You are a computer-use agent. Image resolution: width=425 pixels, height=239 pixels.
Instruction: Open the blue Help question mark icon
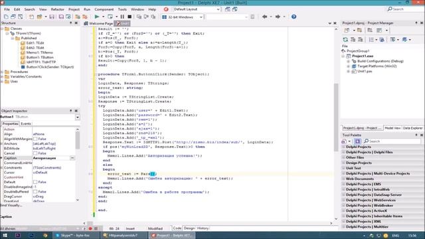click(294, 17)
